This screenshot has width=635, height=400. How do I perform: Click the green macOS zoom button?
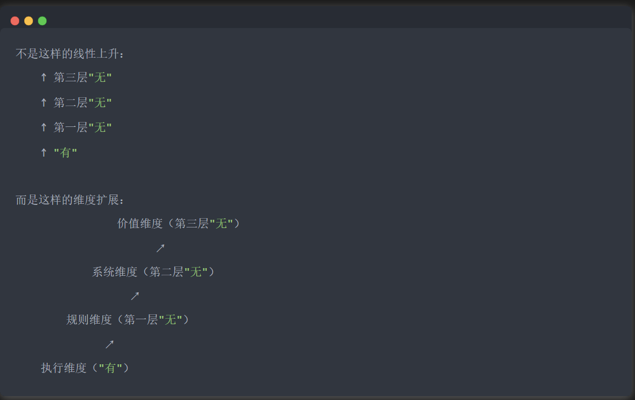[42, 20]
